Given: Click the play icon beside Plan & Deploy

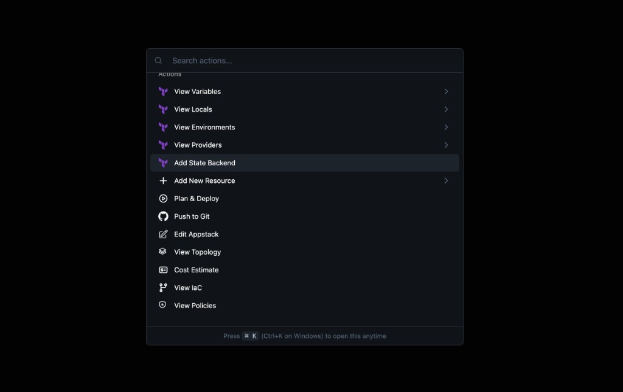Looking at the screenshot, I should [x=163, y=198].
